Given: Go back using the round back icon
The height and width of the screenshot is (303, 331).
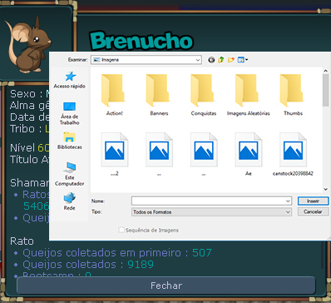Looking at the screenshot, I should [211, 60].
